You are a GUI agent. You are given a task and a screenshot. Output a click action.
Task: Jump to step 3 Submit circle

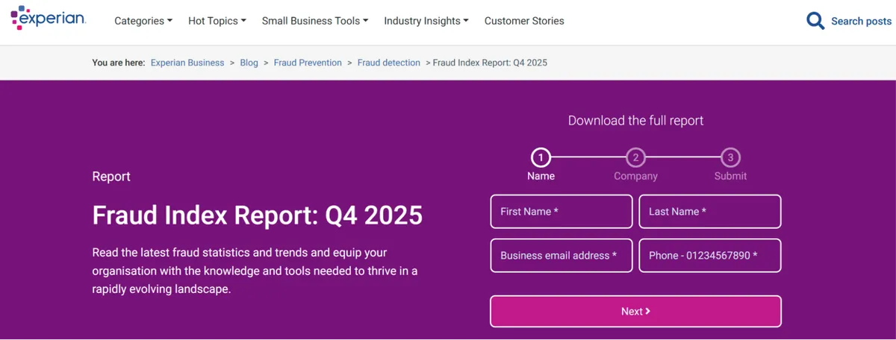(730, 157)
